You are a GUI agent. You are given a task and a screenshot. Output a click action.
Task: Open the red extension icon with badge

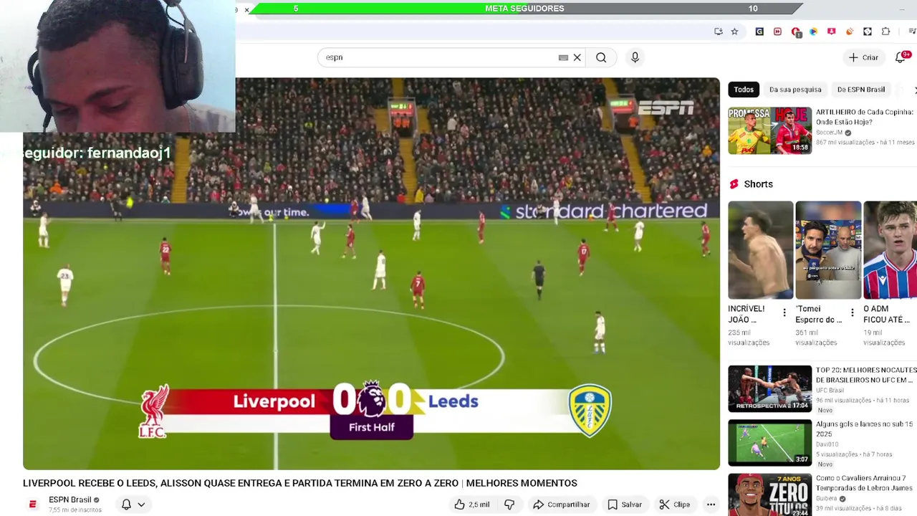[x=796, y=32]
